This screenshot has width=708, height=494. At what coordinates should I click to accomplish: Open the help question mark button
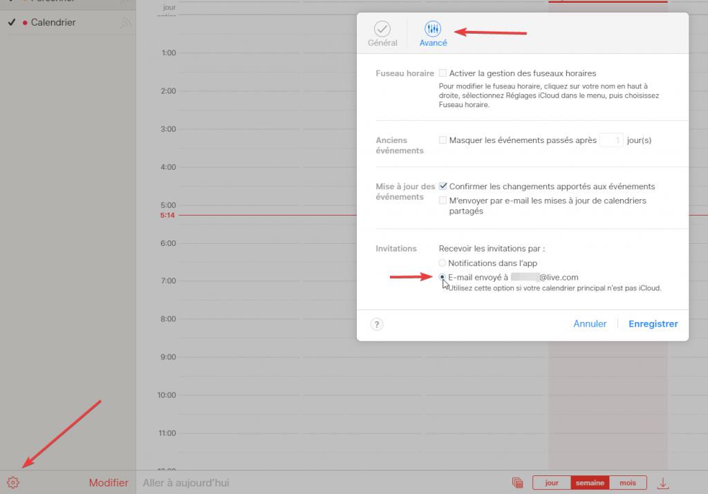pos(377,324)
